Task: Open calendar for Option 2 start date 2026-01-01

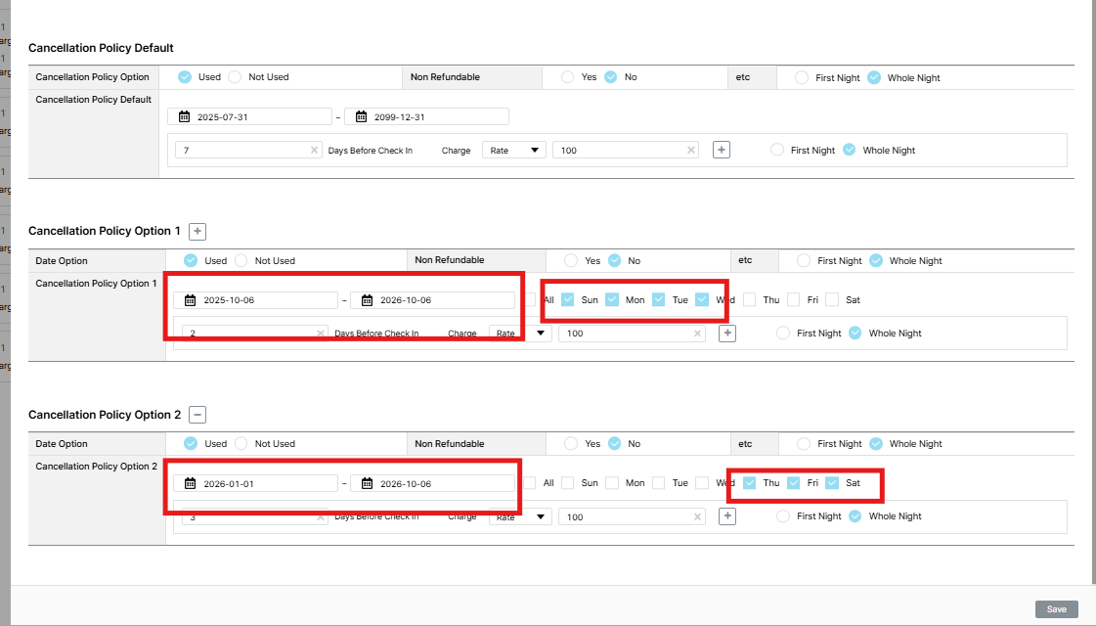Action: pos(191,483)
